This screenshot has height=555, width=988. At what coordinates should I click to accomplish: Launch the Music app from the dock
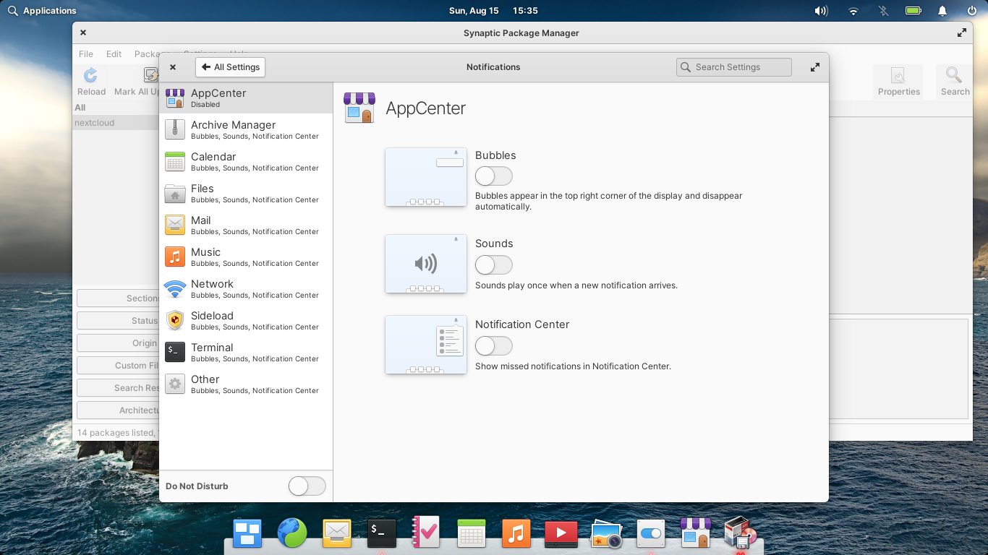516,533
